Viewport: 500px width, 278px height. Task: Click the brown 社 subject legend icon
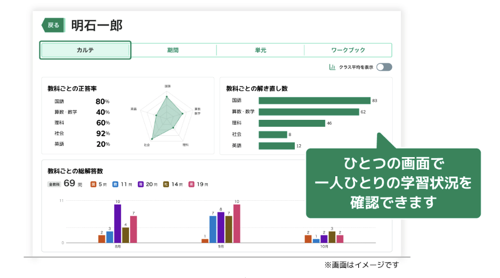tap(166, 184)
